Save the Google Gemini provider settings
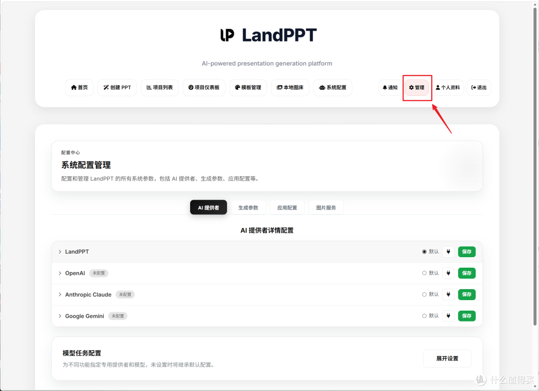The height and width of the screenshot is (391, 539). tap(467, 316)
